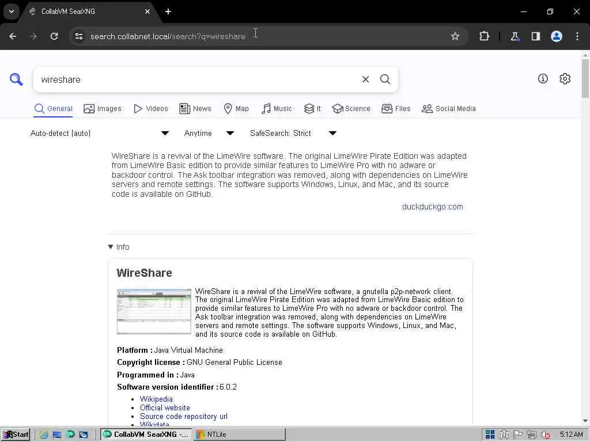Clear the search query with the X icon

click(x=365, y=79)
